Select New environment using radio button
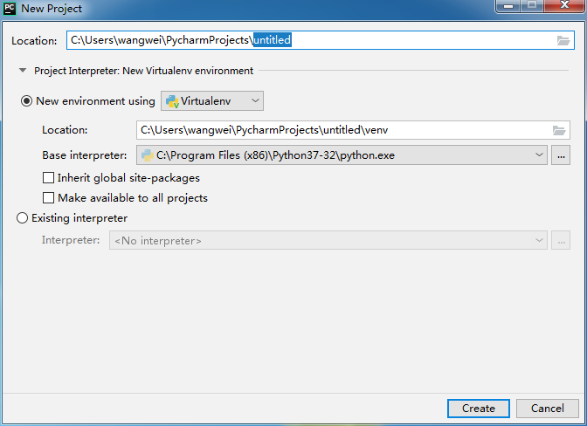 (26, 101)
